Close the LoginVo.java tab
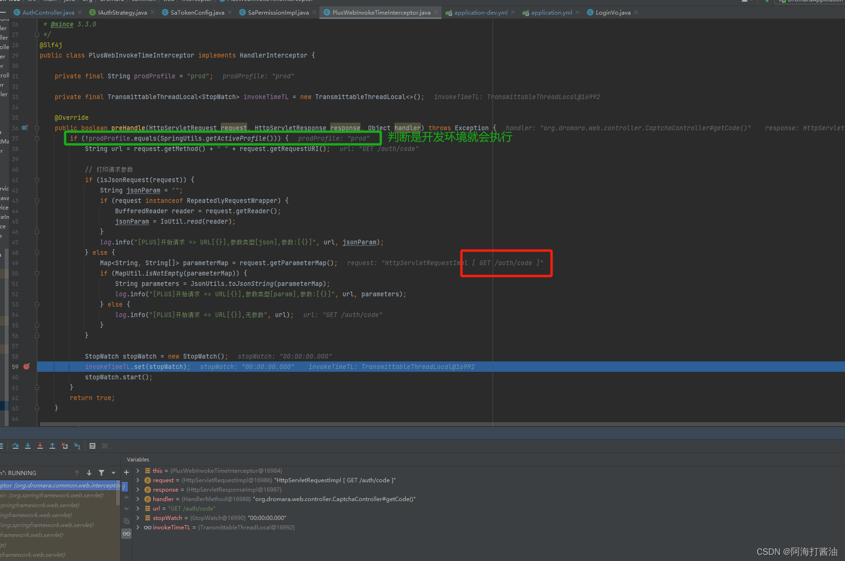The height and width of the screenshot is (561, 845). tap(636, 13)
